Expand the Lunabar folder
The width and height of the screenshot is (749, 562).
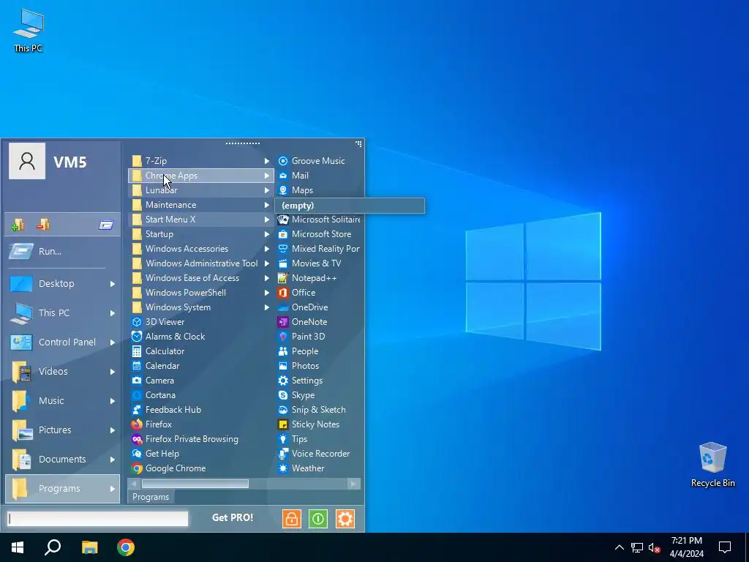200,190
